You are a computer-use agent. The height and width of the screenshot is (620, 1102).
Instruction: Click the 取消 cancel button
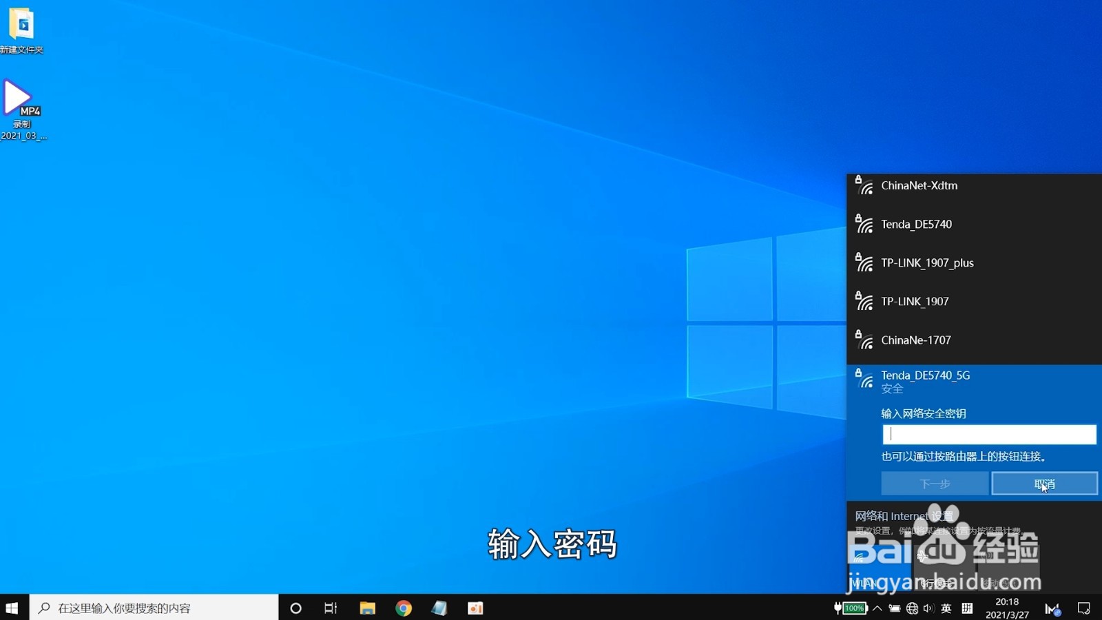[x=1044, y=483]
